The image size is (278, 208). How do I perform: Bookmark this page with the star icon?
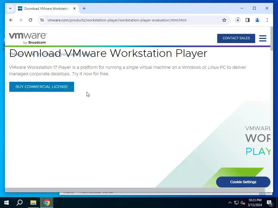click(224, 20)
